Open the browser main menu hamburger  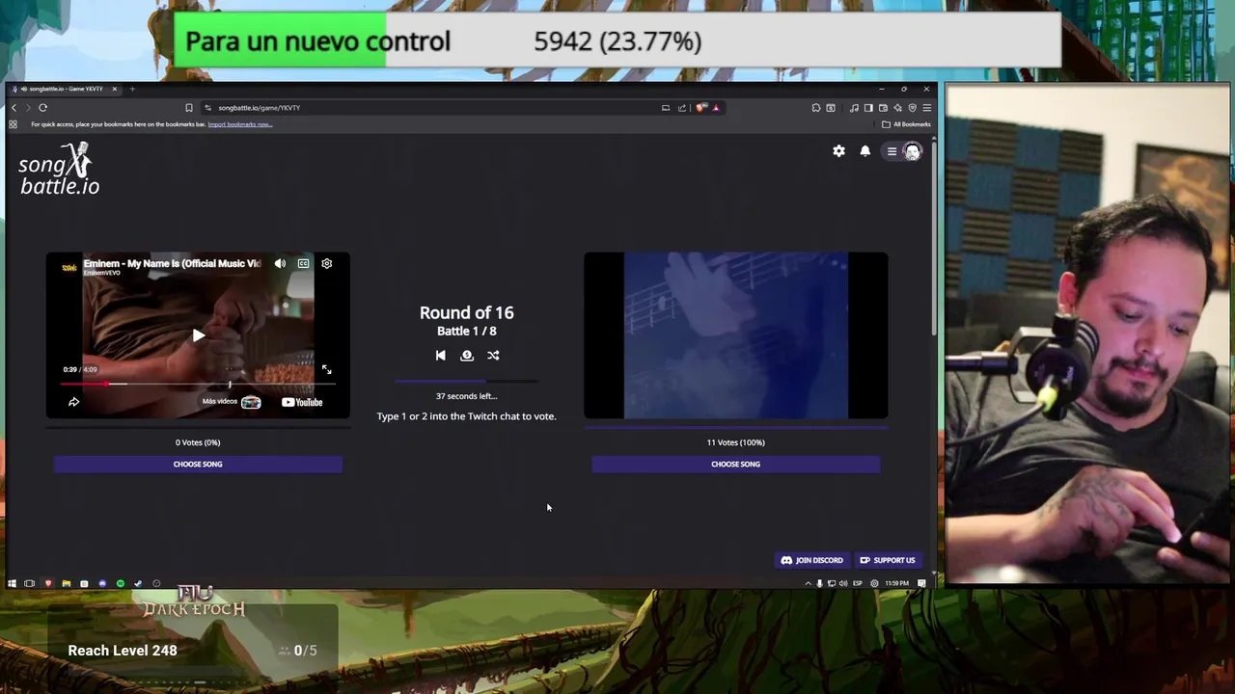(926, 108)
